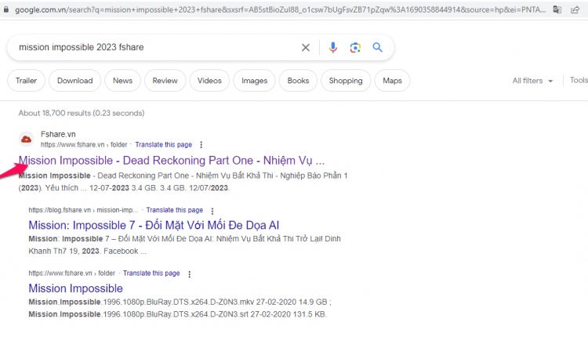Click https://blog.fshare.vn › mission-imp... URL
The height and width of the screenshot is (337, 588).
click(83, 210)
